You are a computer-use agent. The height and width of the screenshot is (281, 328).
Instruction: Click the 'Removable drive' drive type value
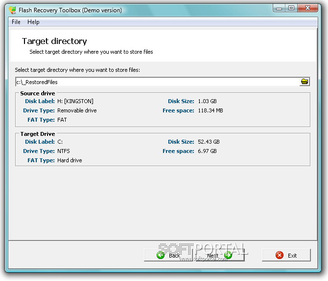pos(77,110)
